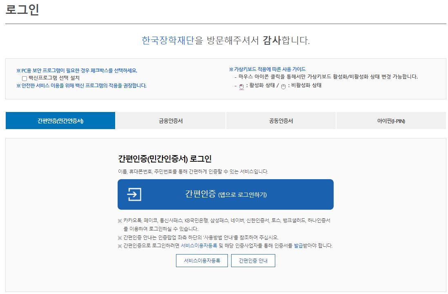Open the 간편인증 안내 button

(253, 260)
